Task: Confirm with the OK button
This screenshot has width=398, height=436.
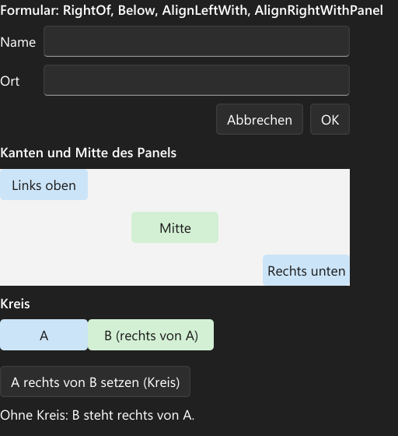Action: (x=330, y=119)
